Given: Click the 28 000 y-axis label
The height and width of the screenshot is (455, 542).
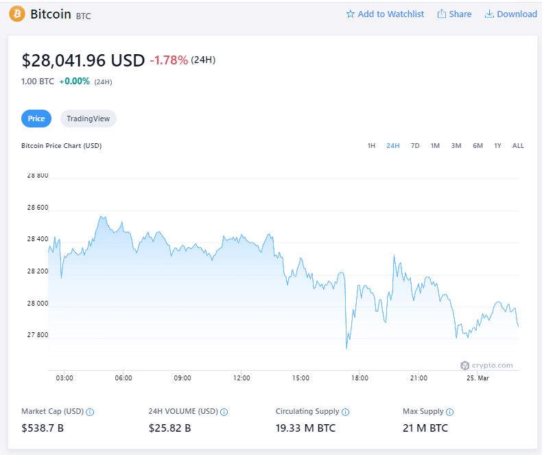Looking at the screenshot, I should 38,304.
